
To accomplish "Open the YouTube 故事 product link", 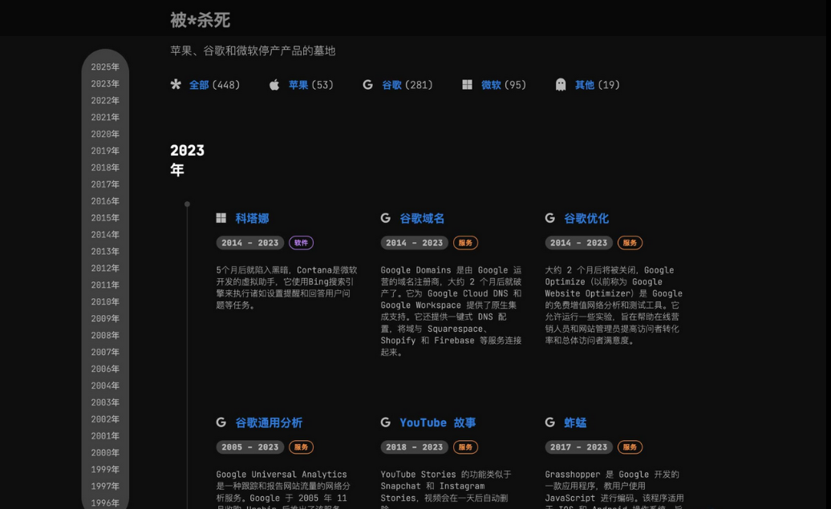I will click(x=438, y=422).
